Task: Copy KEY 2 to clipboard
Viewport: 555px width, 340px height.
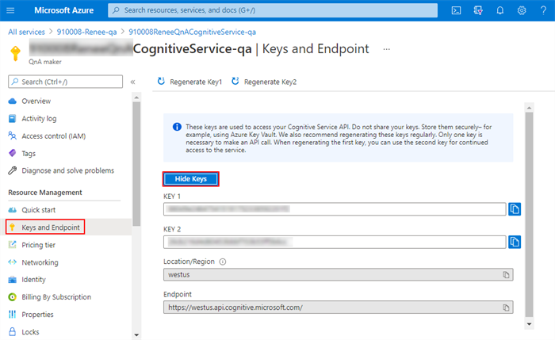Action: coord(515,242)
